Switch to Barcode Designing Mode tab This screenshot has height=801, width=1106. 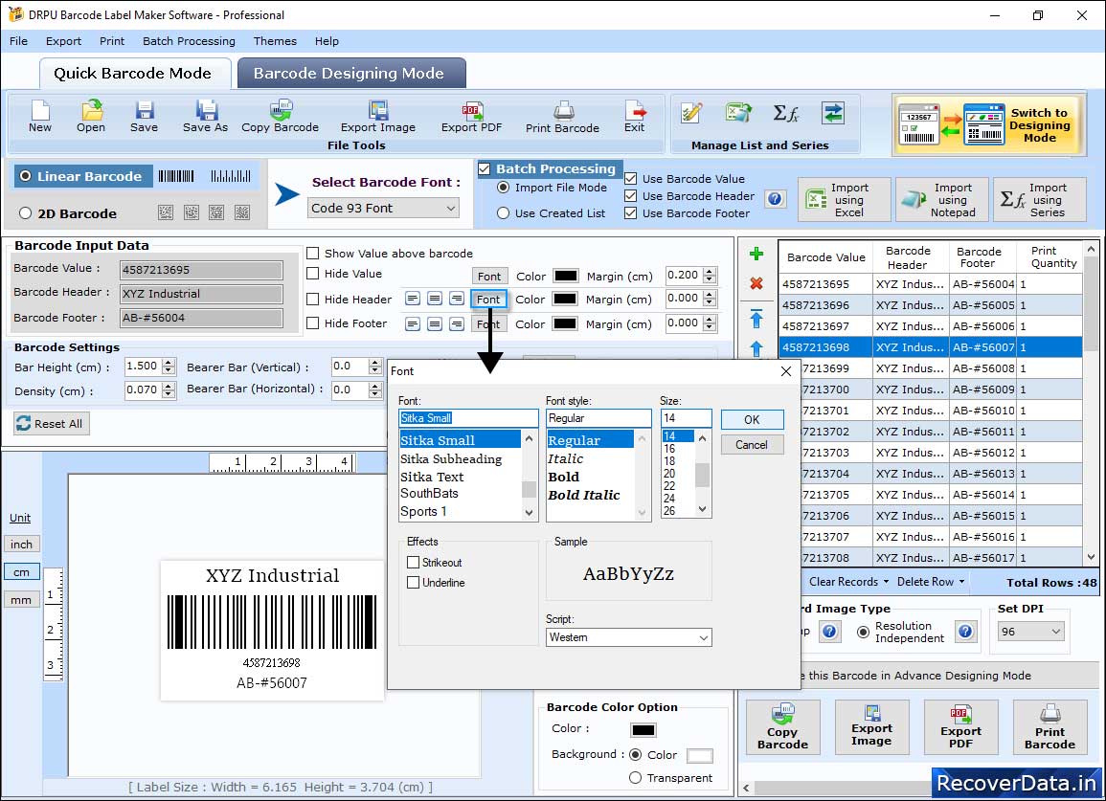pyautogui.click(x=351, y=74)
